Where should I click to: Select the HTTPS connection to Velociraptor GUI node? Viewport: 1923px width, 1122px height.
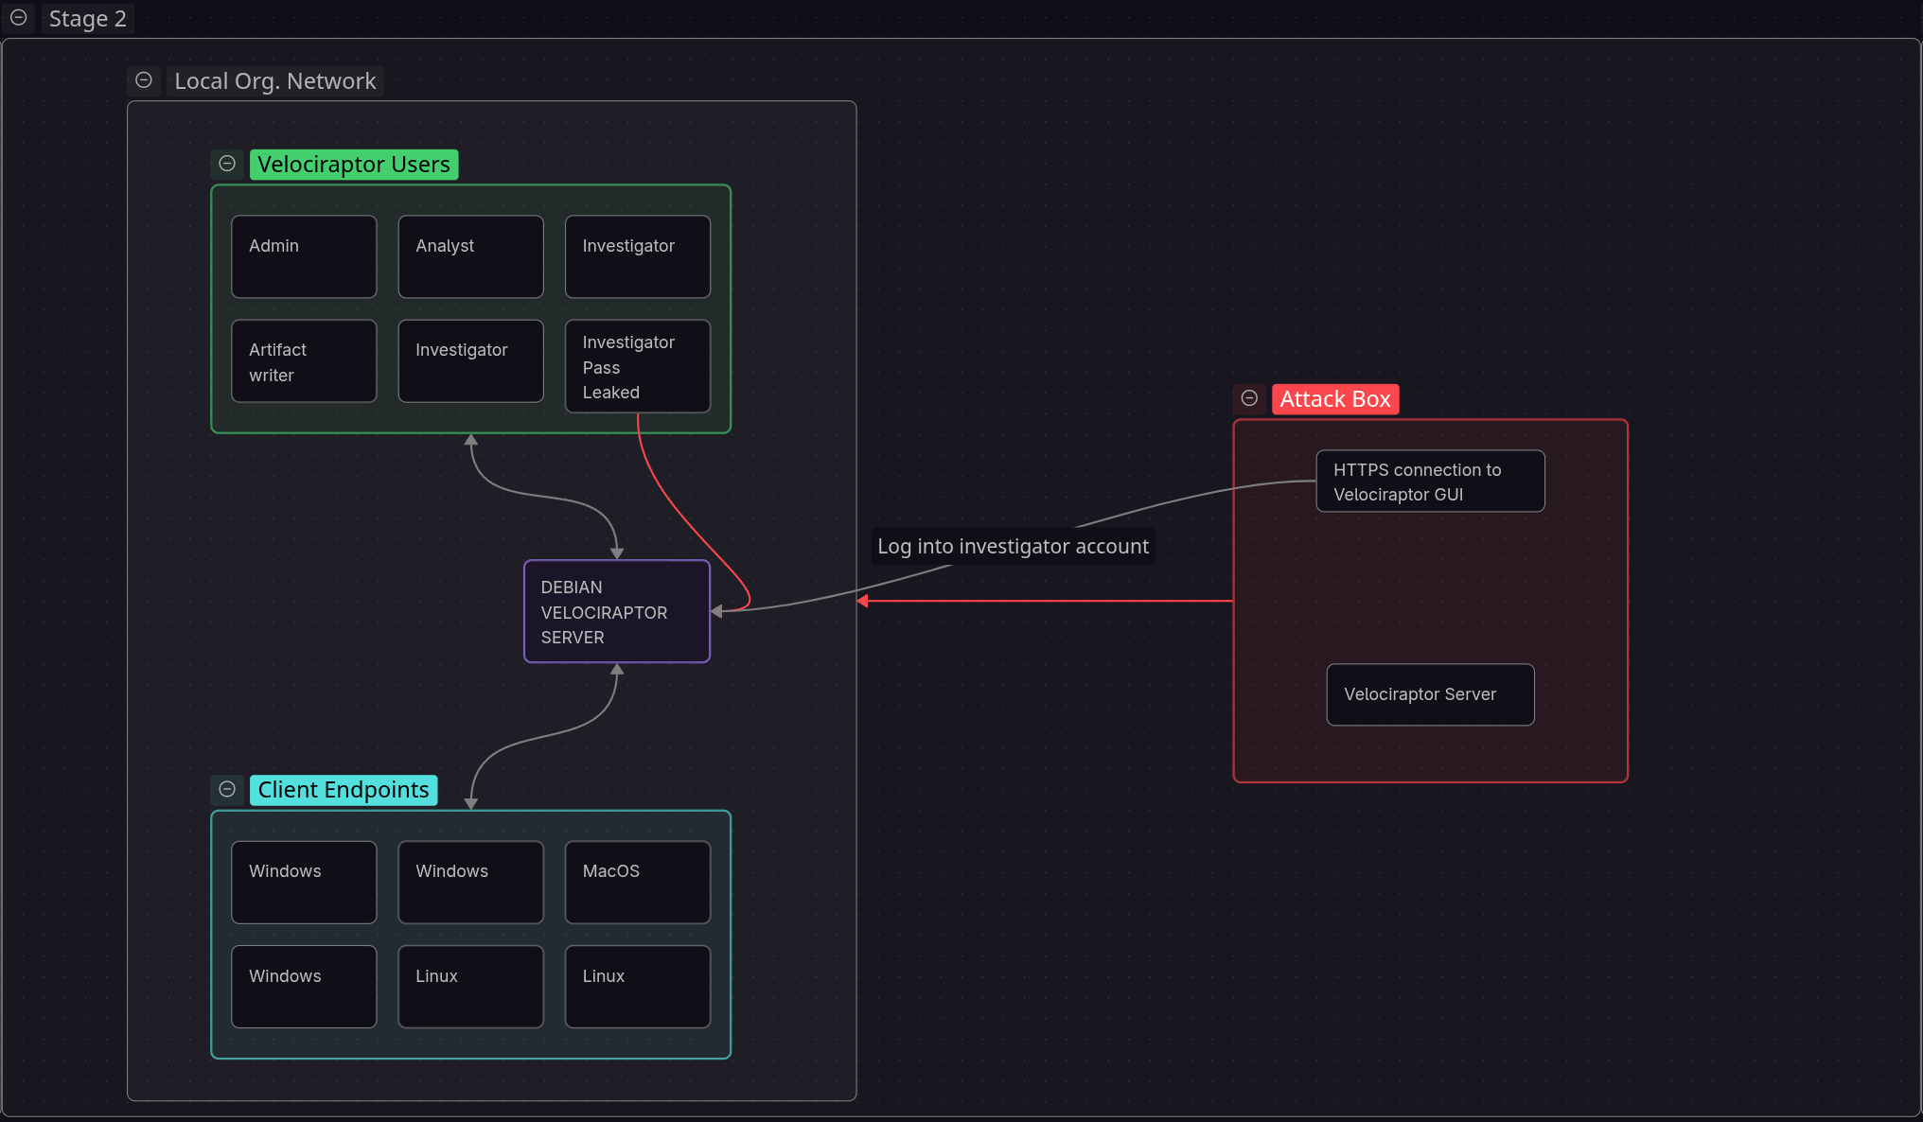coord(1430,482)
